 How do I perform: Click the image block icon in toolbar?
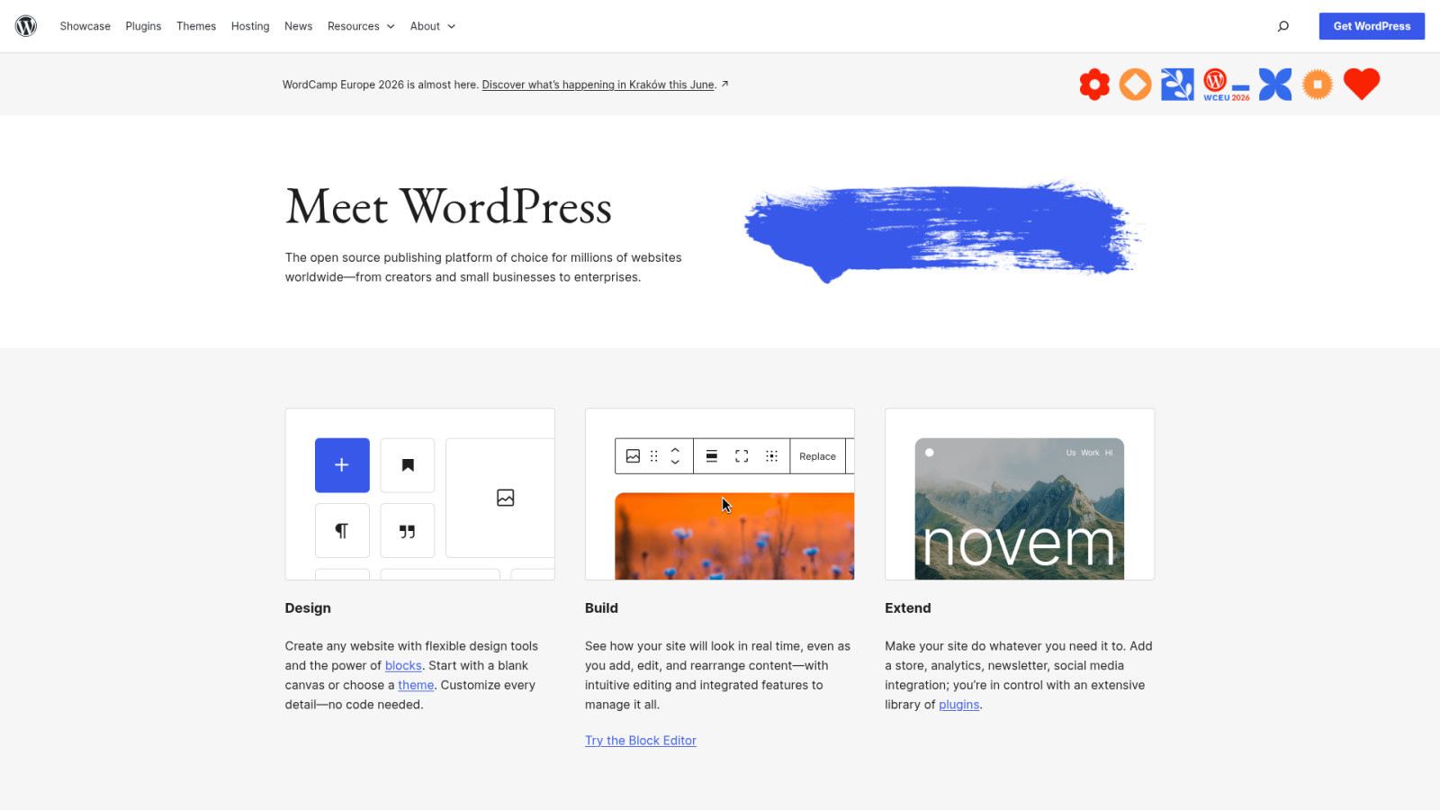[x=633, y=456]
